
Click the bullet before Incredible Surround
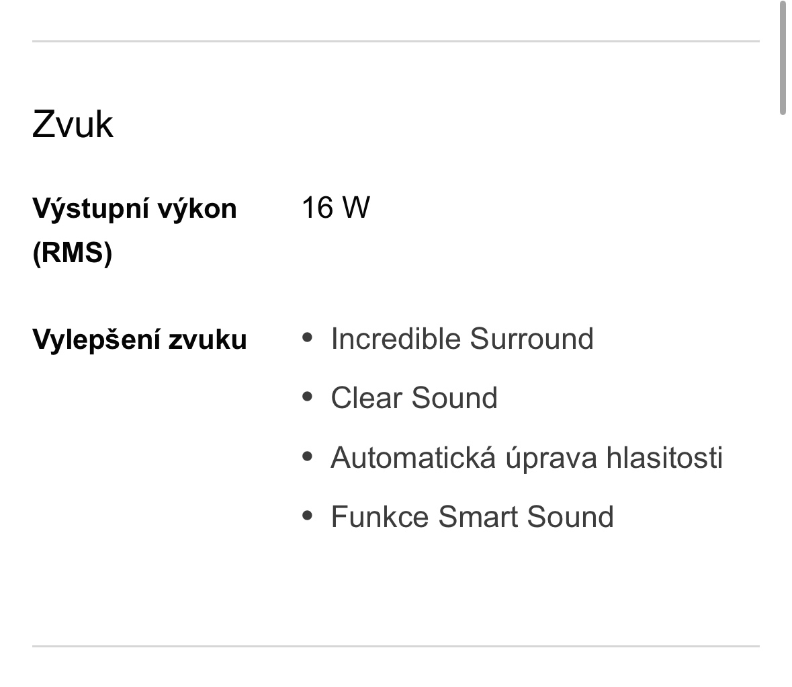pos(308,337)
